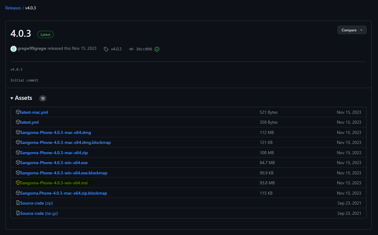Download Sangoma-Phone-4.0.3-win-x64.exe.blockmap
Screen dimensions: 378x235
(64, 173)
